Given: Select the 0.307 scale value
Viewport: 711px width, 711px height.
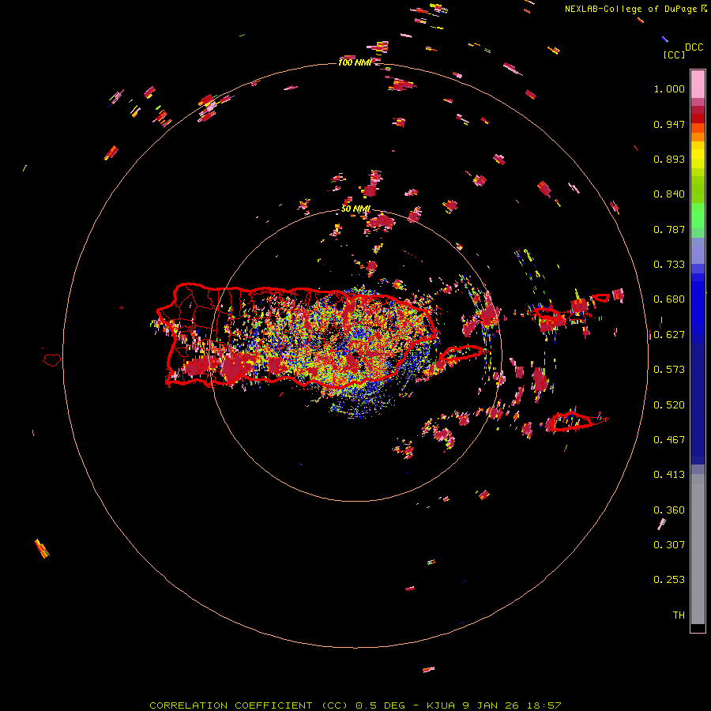Looking at the screenshot, I should pyautogui.click(x=669, y=545).
